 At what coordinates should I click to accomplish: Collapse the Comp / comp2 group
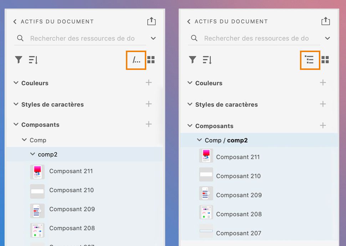pos(200,140)
